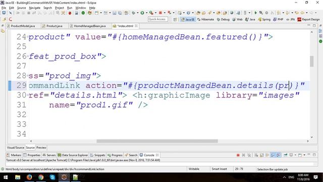Switch to Java EE perspective

[x=188, y=19]
